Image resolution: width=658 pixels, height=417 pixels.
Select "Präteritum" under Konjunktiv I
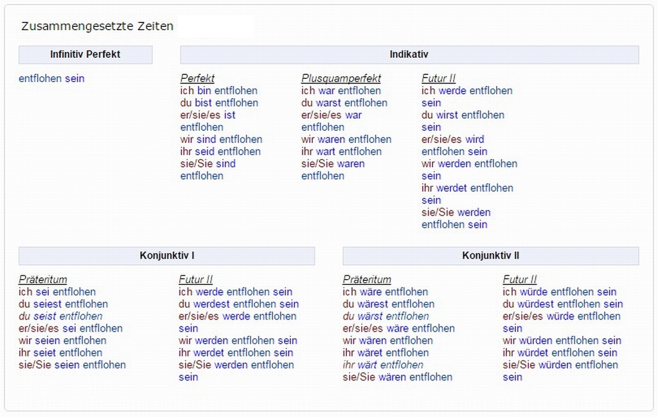(42, 280)
